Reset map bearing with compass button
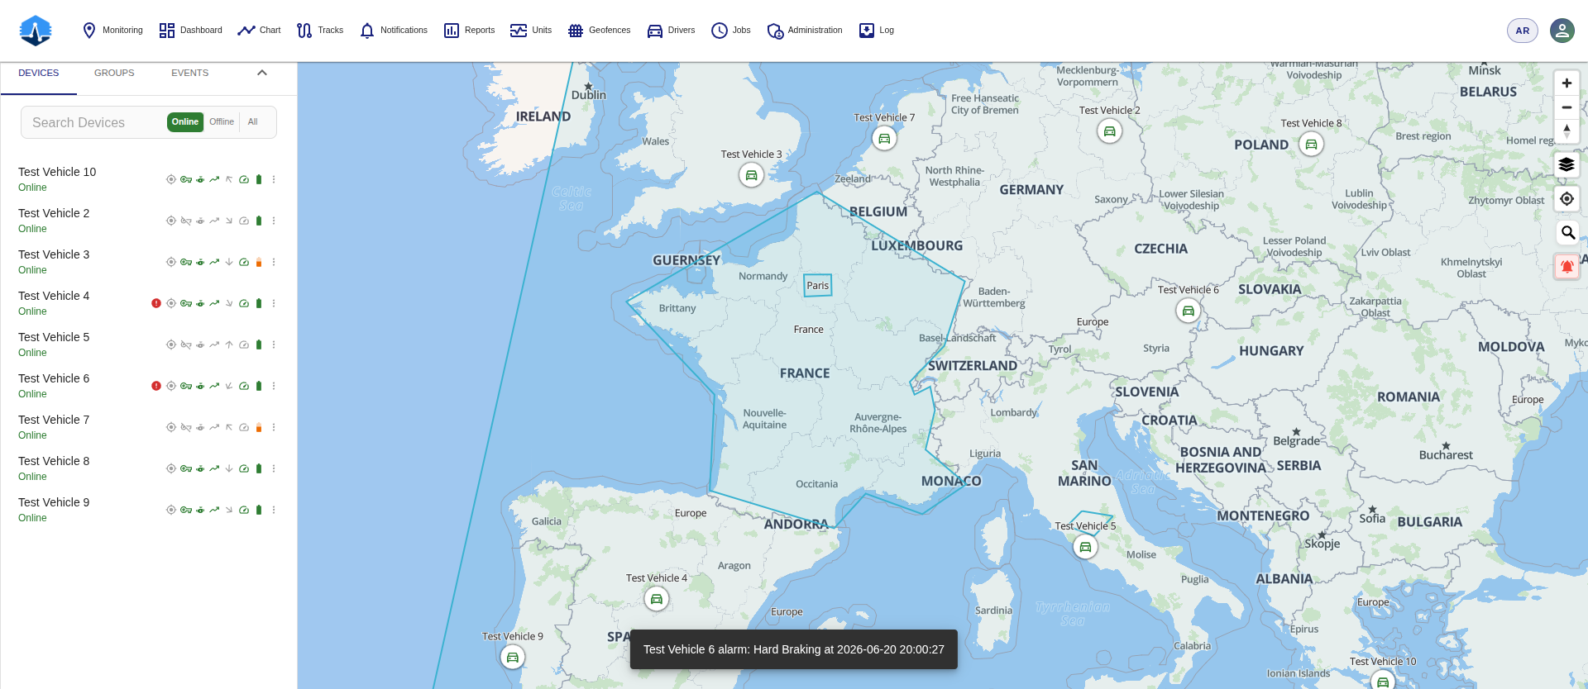The width and height of the screenshot is (1588, 689). click(x=1566, y=131)
